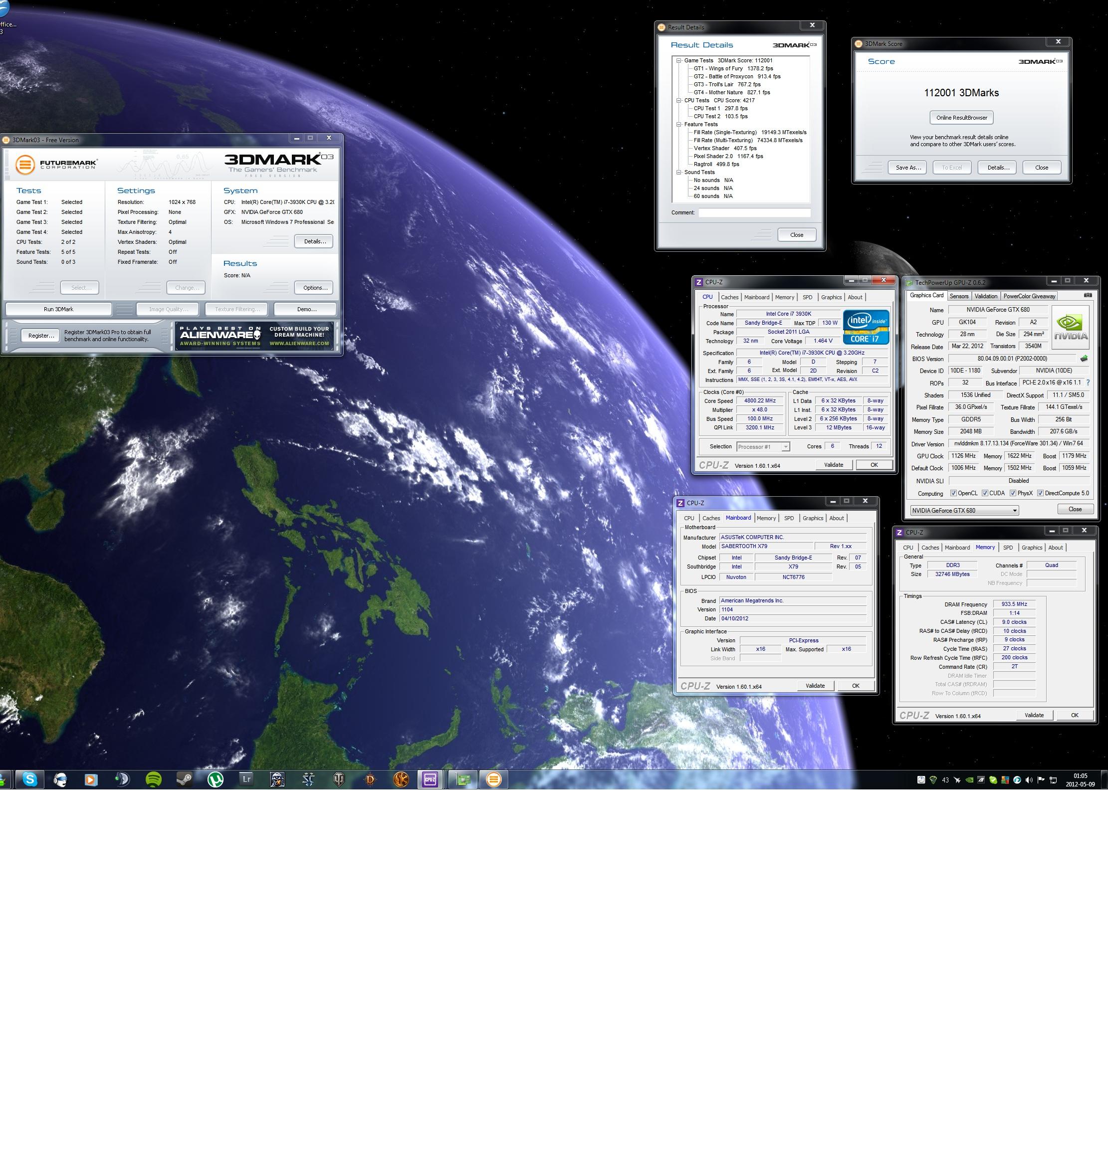This screenshot has height=1149, width=1108.
Task: Click OK in Memory CPU-Z window
Action: [1075, 715]
